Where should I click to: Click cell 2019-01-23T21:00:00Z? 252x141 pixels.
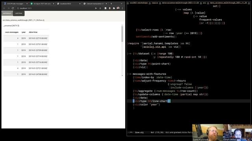coord(38,68)
